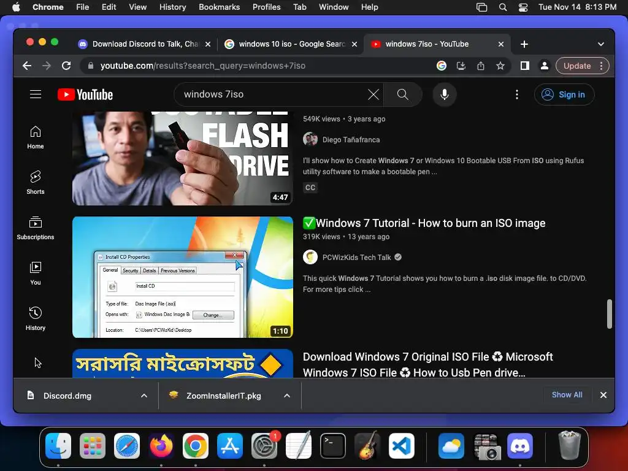Open Firefox from the Dock
Viewport: 628px width, 471px height.
point(161,446)
